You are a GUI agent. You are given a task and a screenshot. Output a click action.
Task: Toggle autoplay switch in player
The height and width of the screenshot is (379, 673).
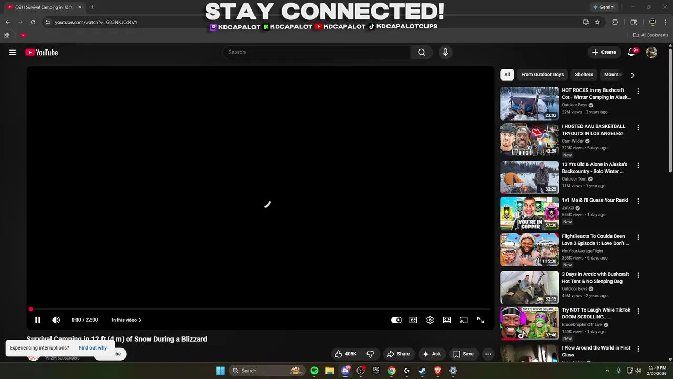[x=396, y=320]
